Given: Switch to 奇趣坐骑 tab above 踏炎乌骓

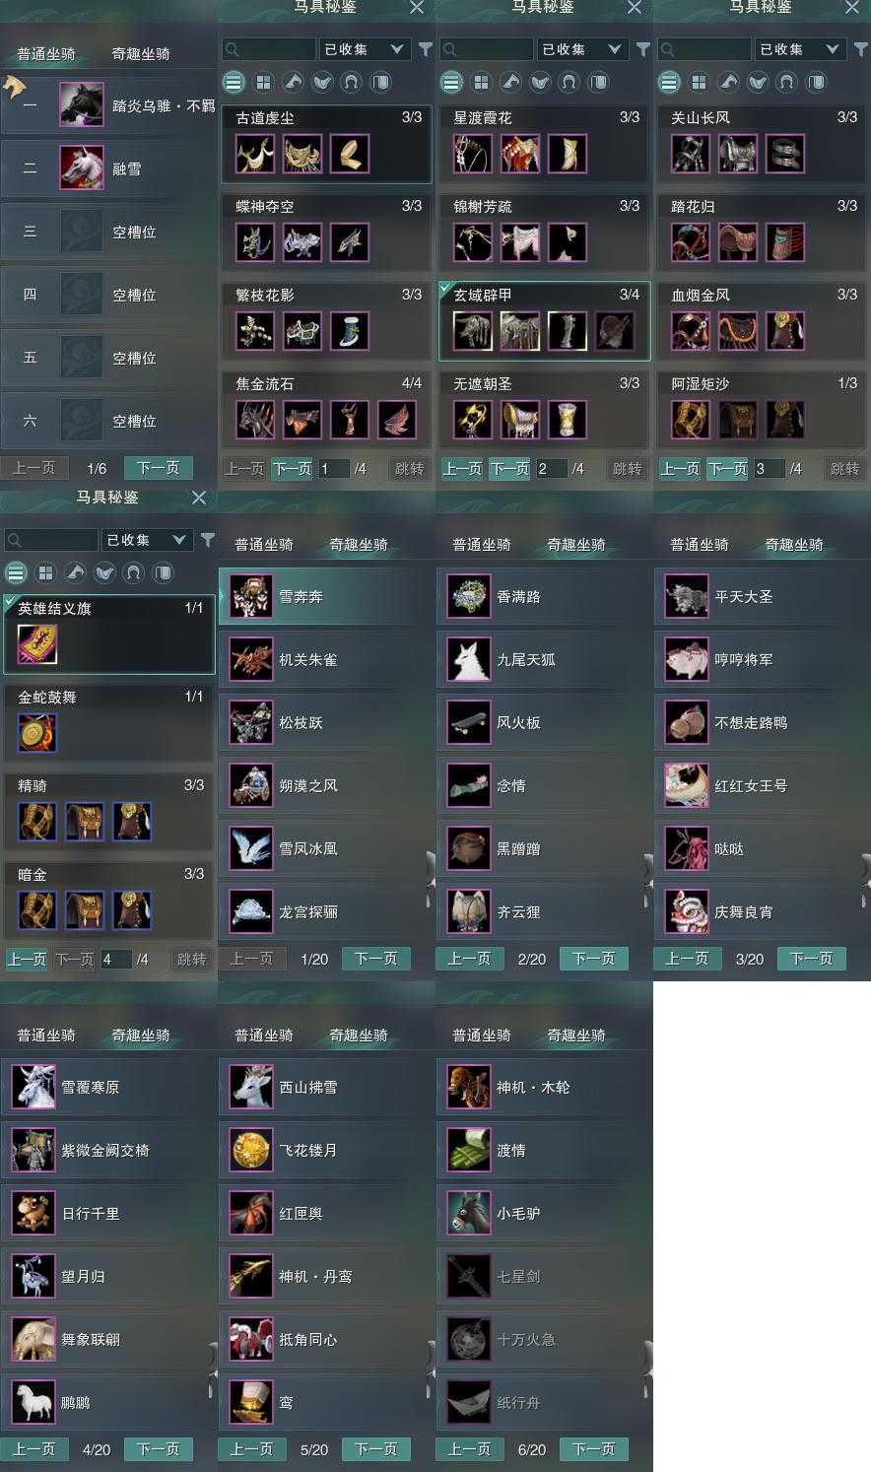Looking at the screenshot, I should click(141, 53).
